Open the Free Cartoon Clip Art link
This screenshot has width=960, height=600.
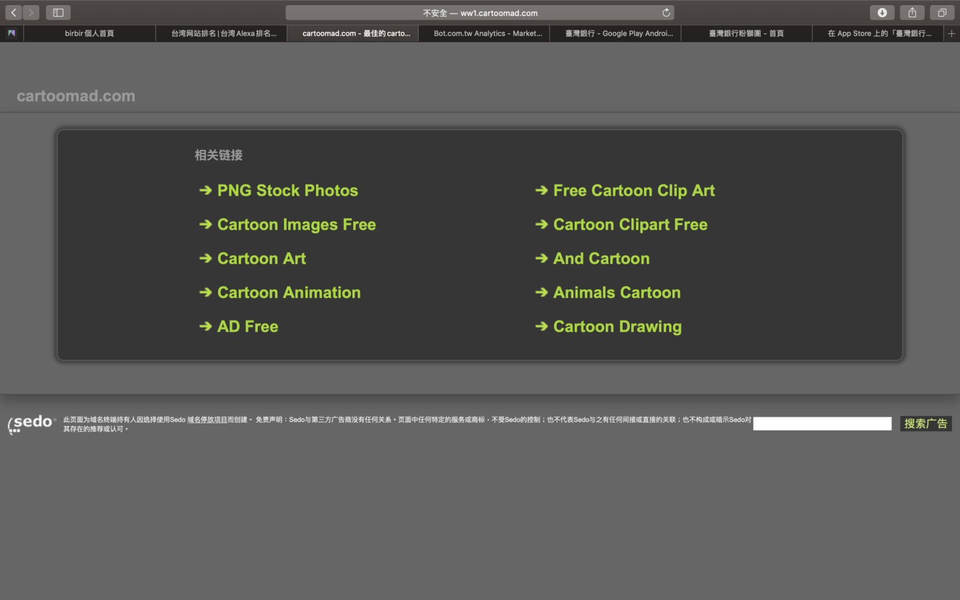tap(634, 191)
